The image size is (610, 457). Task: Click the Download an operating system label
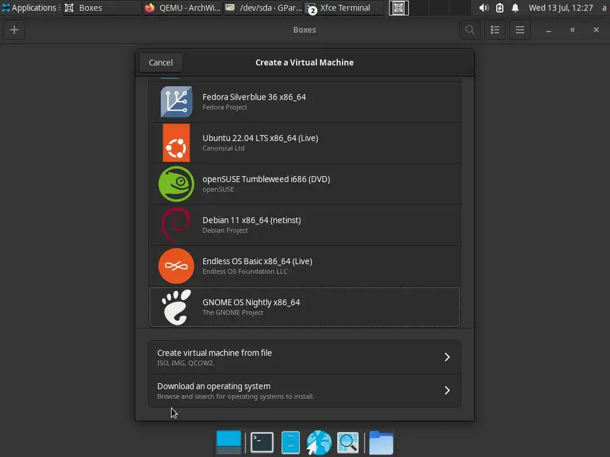[214, 386]
